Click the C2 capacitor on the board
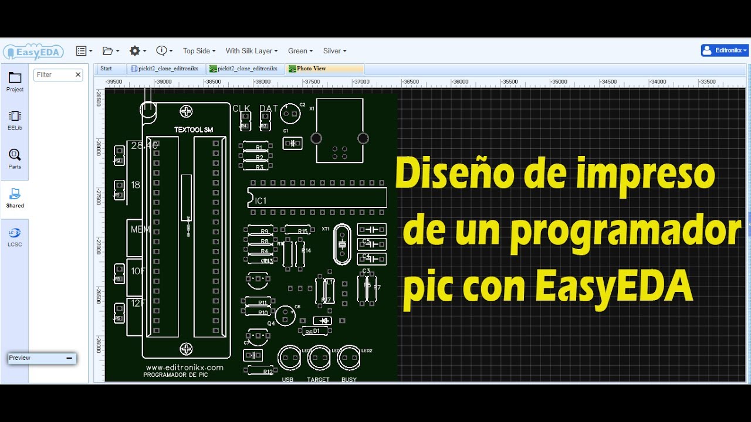The width and height of the screenshot is (751, 422). point(290,113)
